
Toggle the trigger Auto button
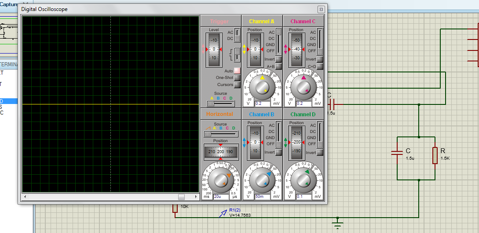click(x=237, y=71)
